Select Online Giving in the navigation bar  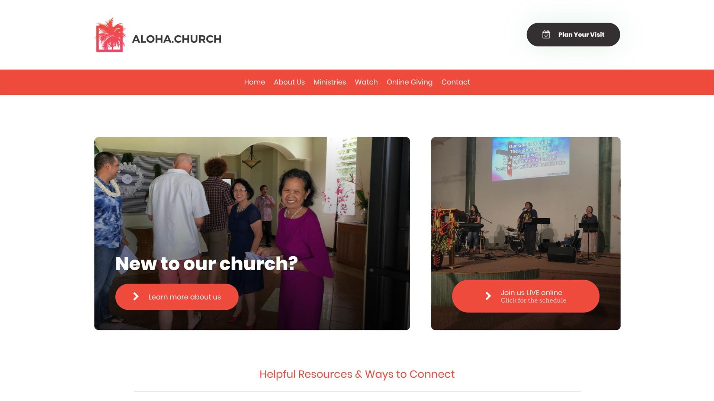tap(409, 82)
